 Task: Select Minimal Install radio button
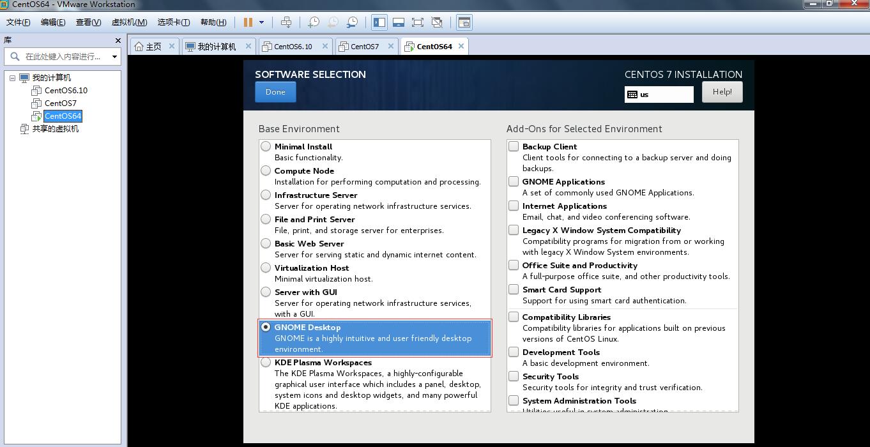266,146
